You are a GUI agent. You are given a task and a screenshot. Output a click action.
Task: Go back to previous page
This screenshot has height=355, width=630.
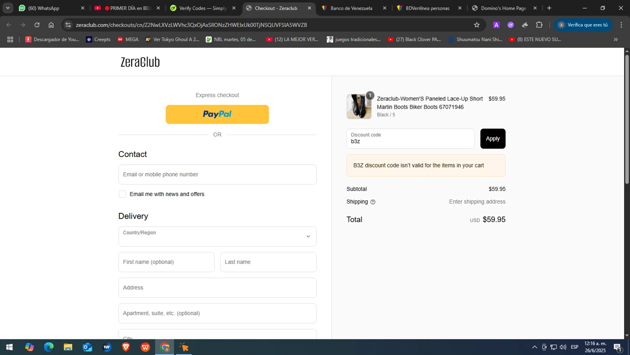tap(9, 25)
